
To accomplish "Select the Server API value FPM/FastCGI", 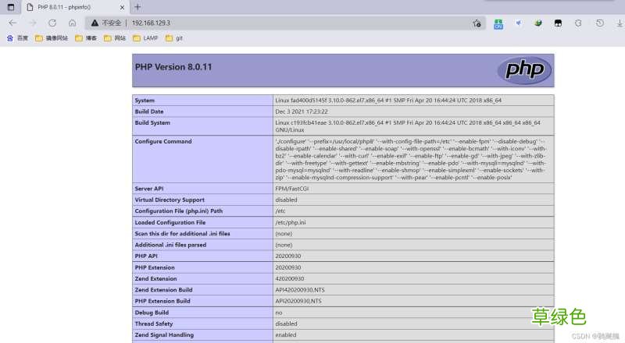I will tap(291, 189).
